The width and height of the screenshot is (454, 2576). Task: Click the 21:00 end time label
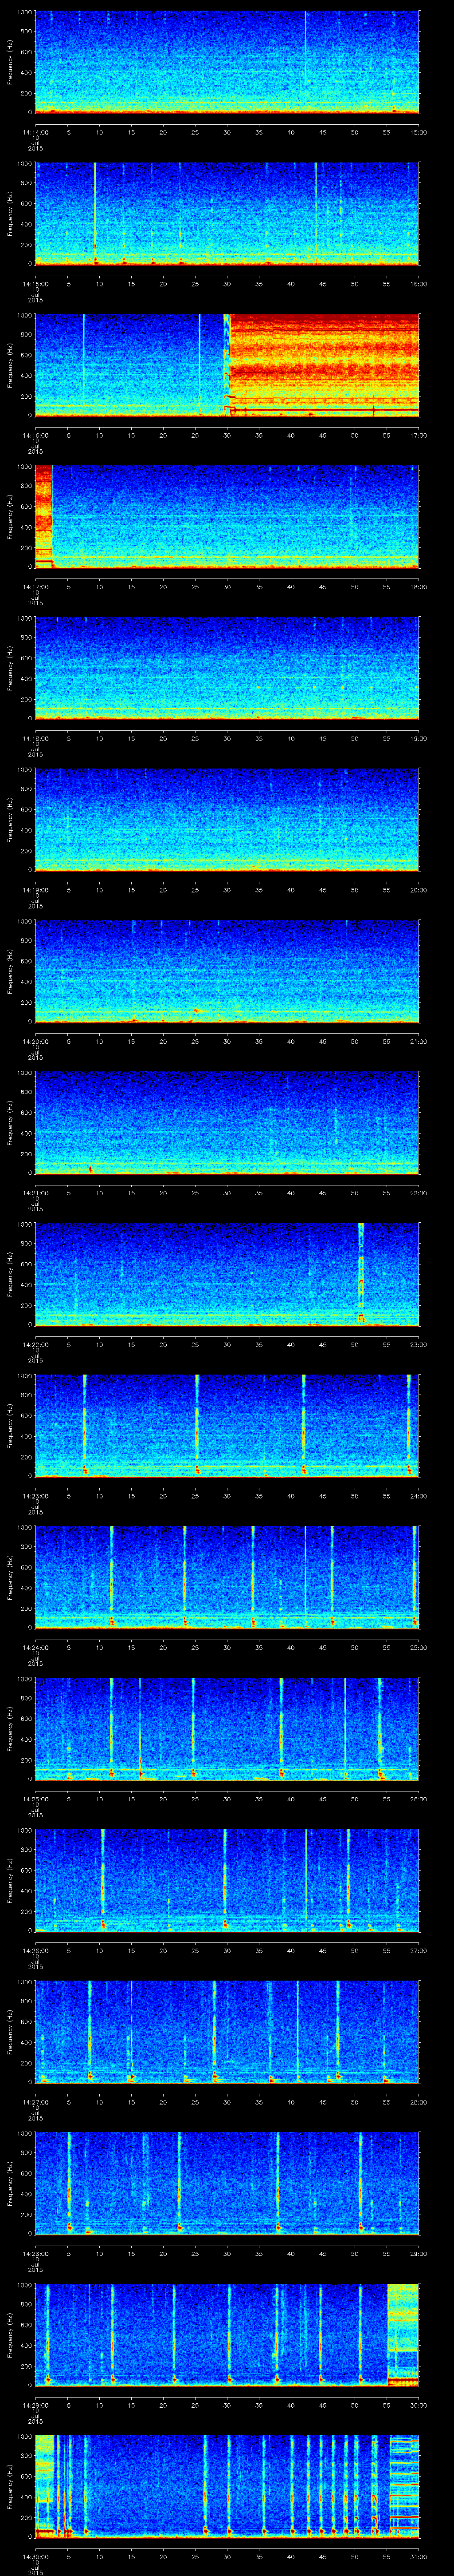pos(418,1041)
